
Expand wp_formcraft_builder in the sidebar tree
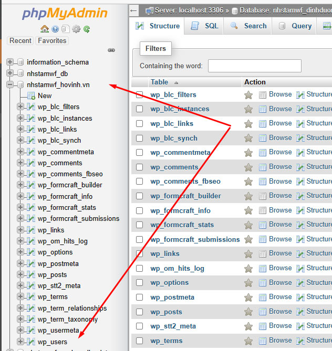(x=20, y=185)
